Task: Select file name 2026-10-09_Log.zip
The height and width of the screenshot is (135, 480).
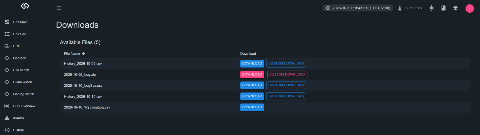Action: 80,75
